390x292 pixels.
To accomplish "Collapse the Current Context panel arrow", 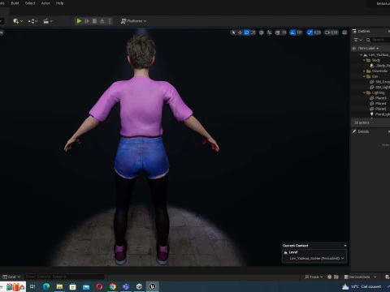I will (345, 246).
